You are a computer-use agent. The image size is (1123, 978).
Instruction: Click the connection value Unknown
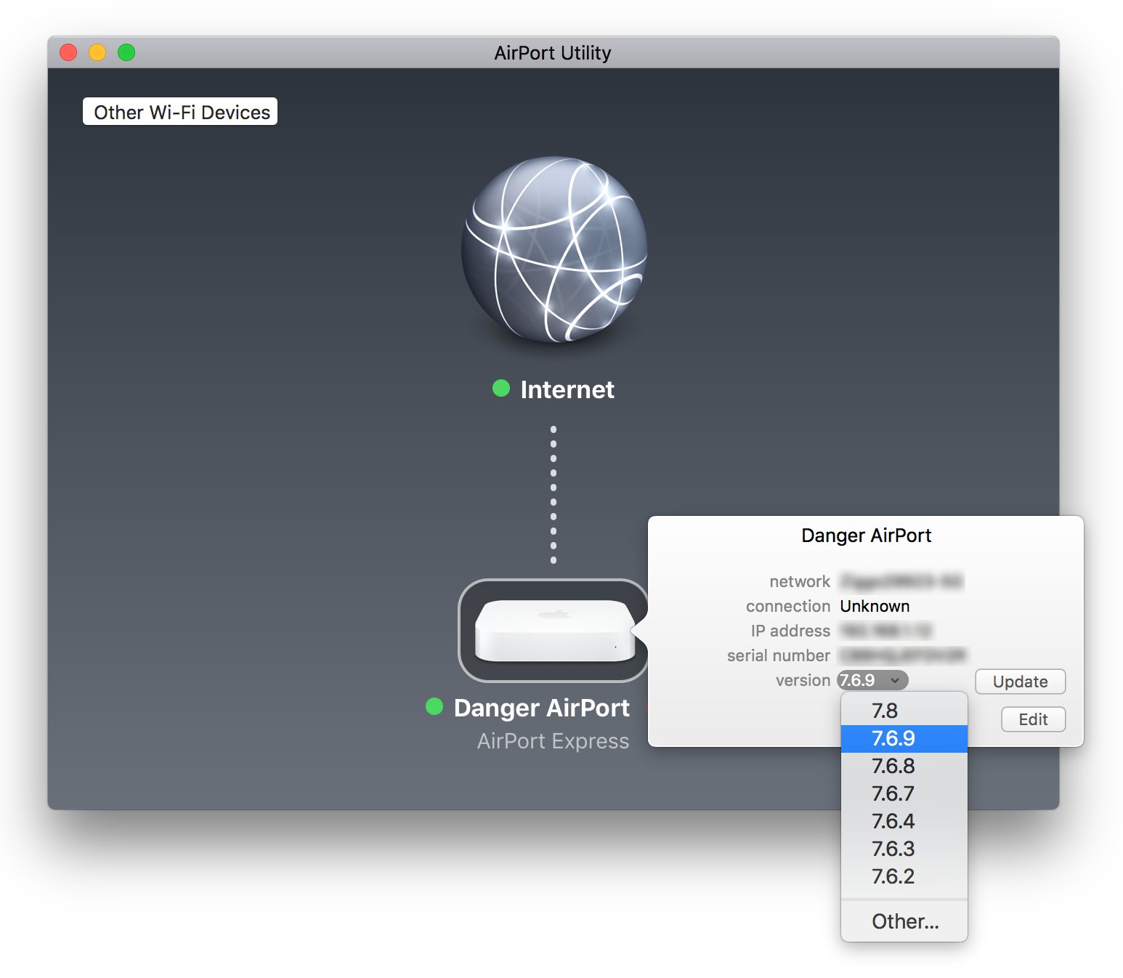875,606
